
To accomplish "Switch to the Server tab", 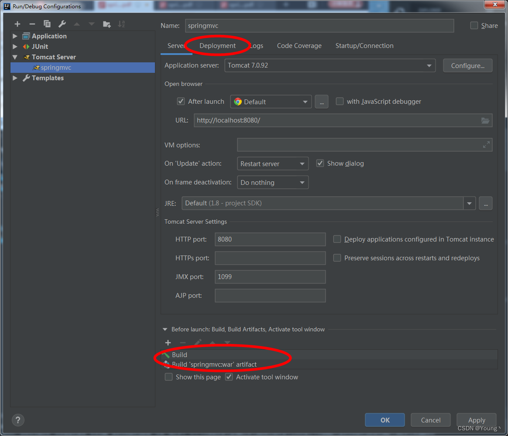I will pyautogui.click(x=175, y=46).
